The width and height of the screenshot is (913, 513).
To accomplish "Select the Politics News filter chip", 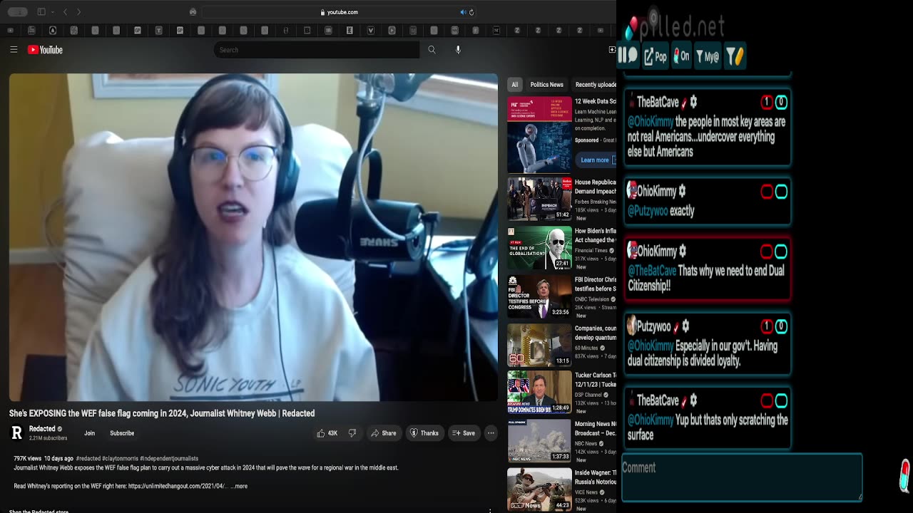I will [547, 84].
